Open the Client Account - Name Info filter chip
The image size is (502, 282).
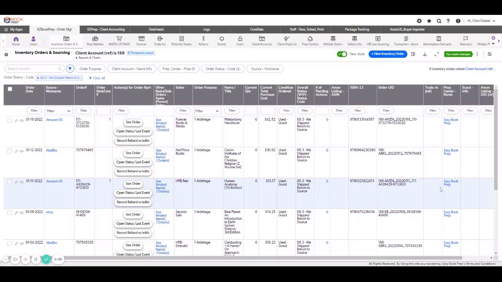132,69
